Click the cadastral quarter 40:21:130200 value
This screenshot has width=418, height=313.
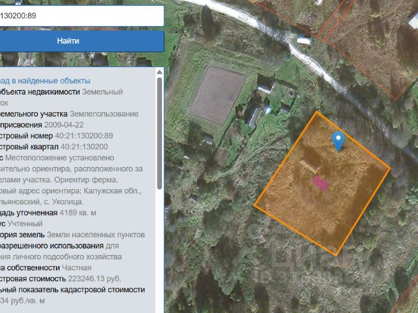84,147
